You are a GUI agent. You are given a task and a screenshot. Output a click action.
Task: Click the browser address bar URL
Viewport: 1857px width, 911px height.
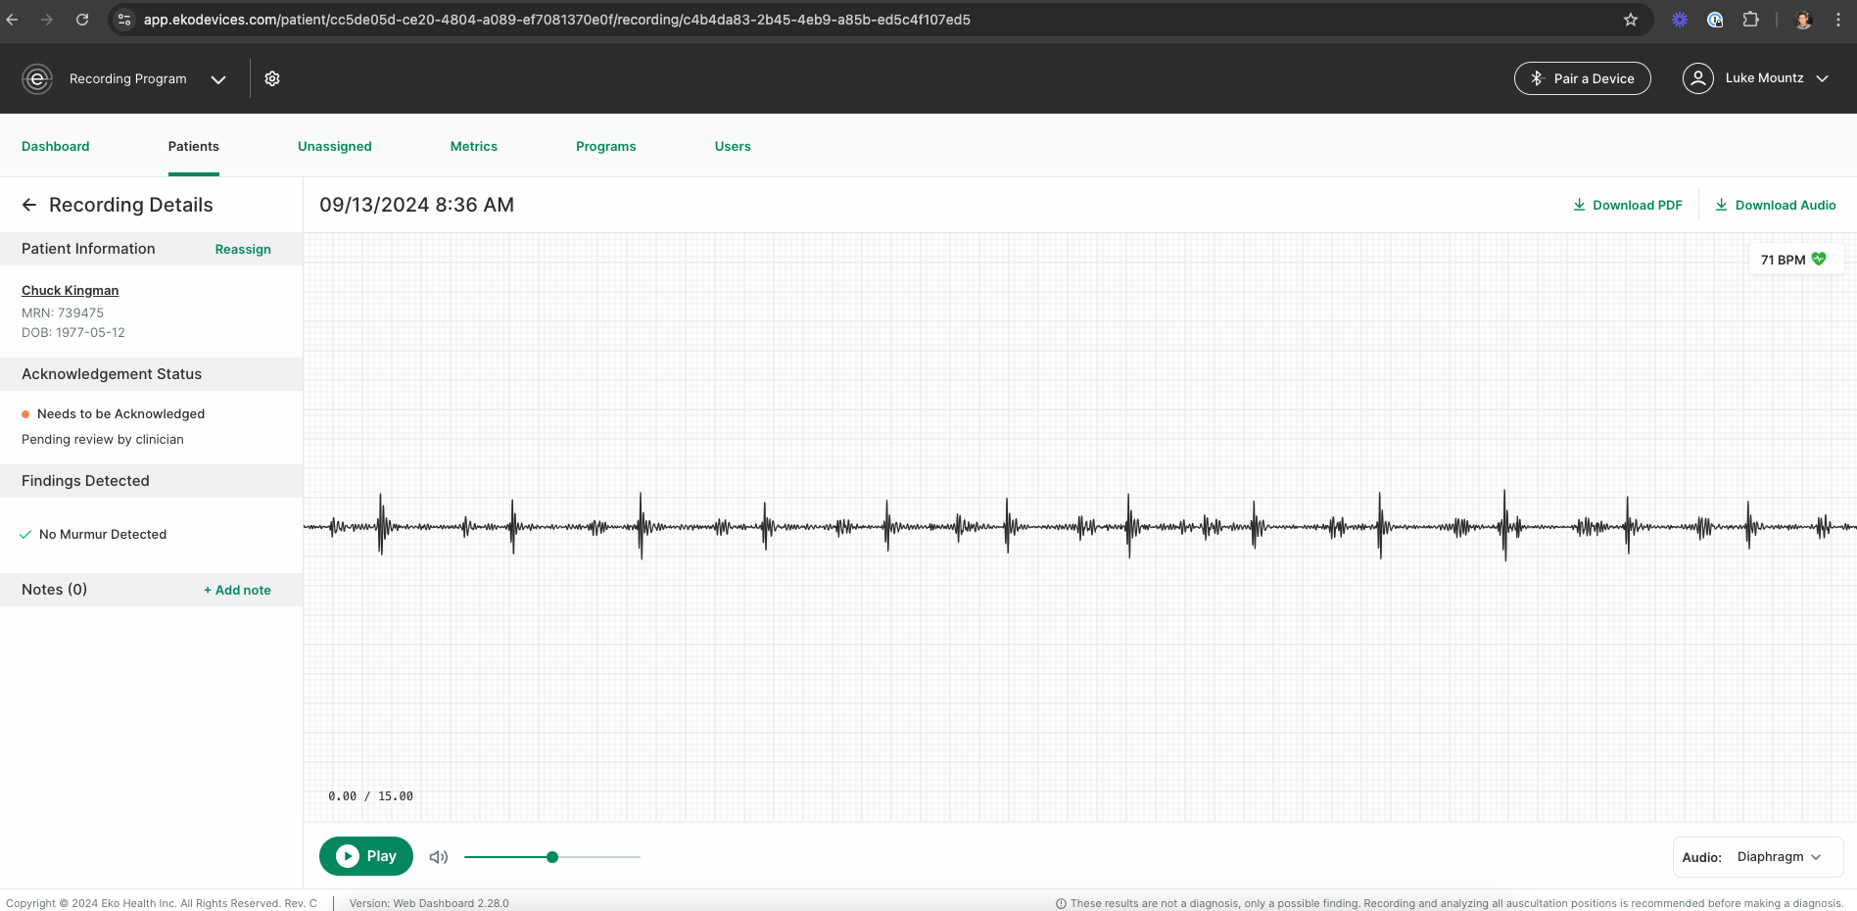click(557, 20)
